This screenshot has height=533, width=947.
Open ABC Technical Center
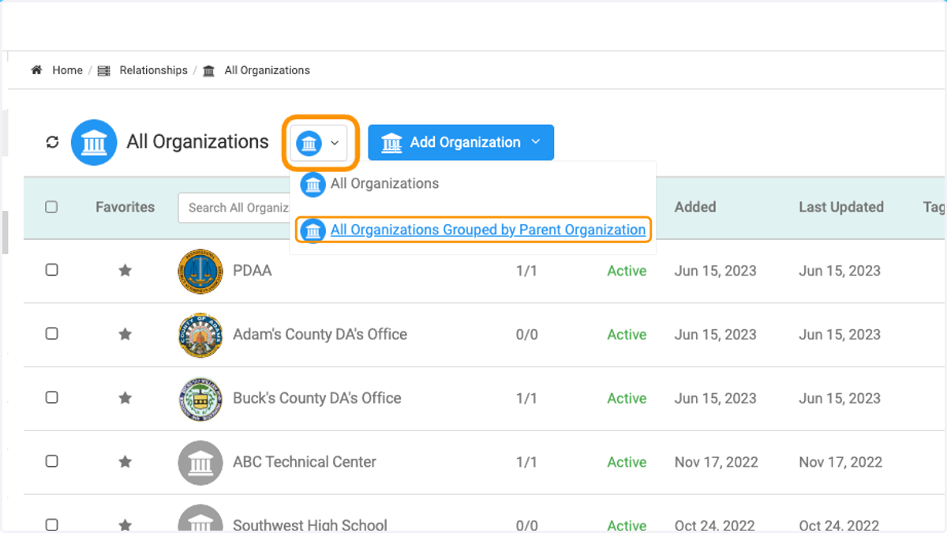(305, 462)
